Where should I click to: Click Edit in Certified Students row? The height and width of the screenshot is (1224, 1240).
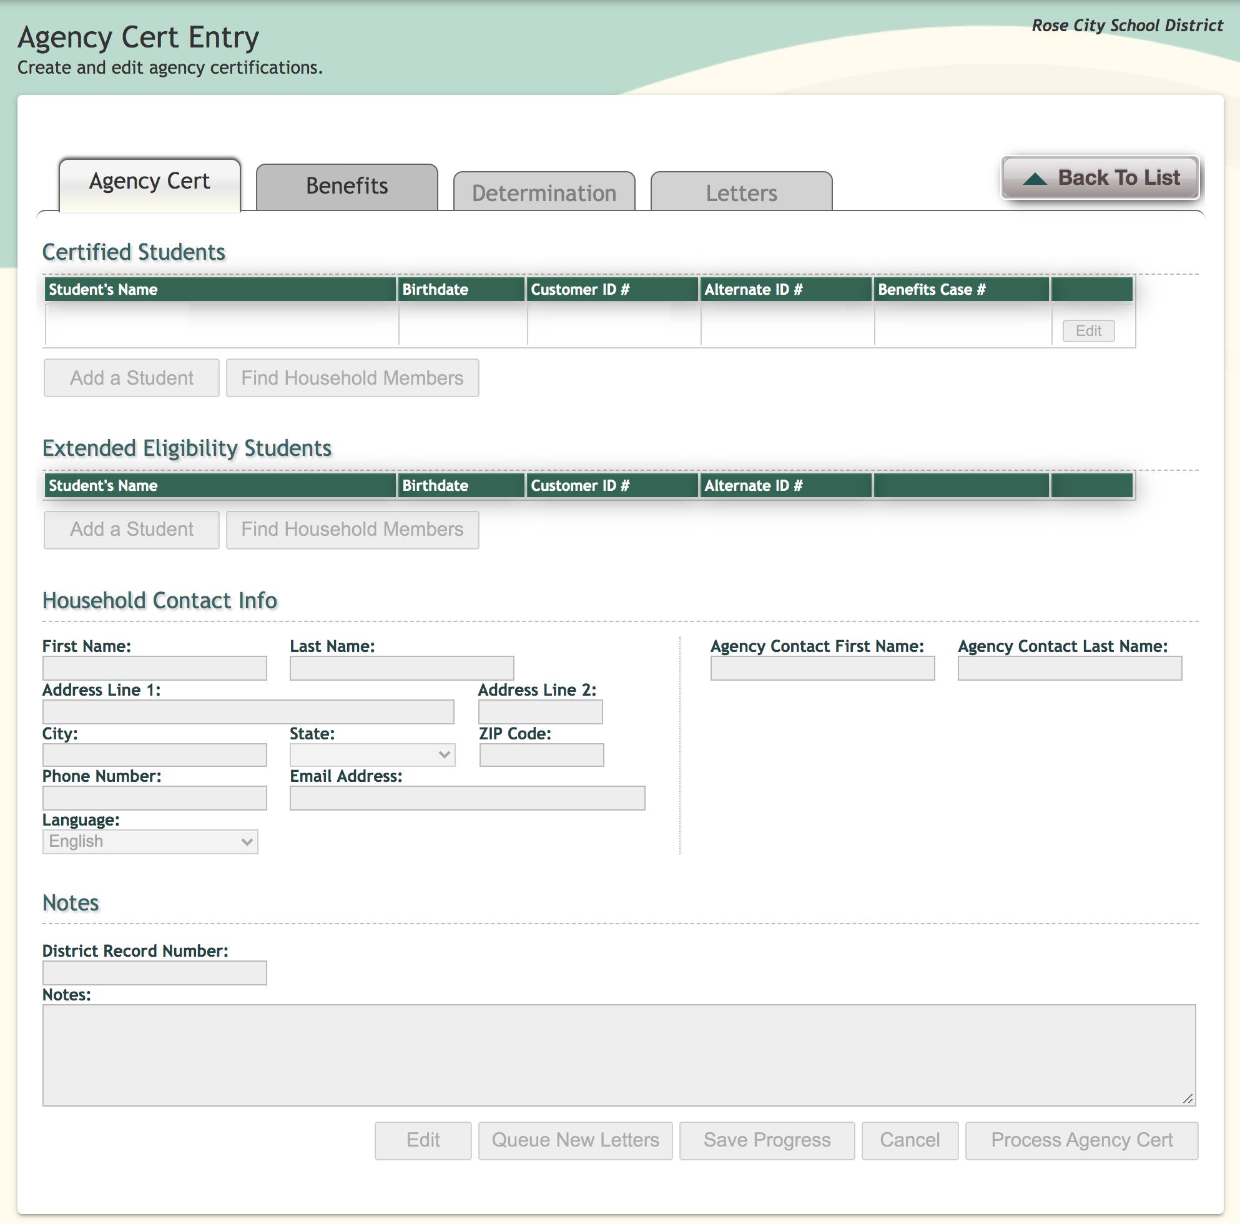[x=1088, y=330]
